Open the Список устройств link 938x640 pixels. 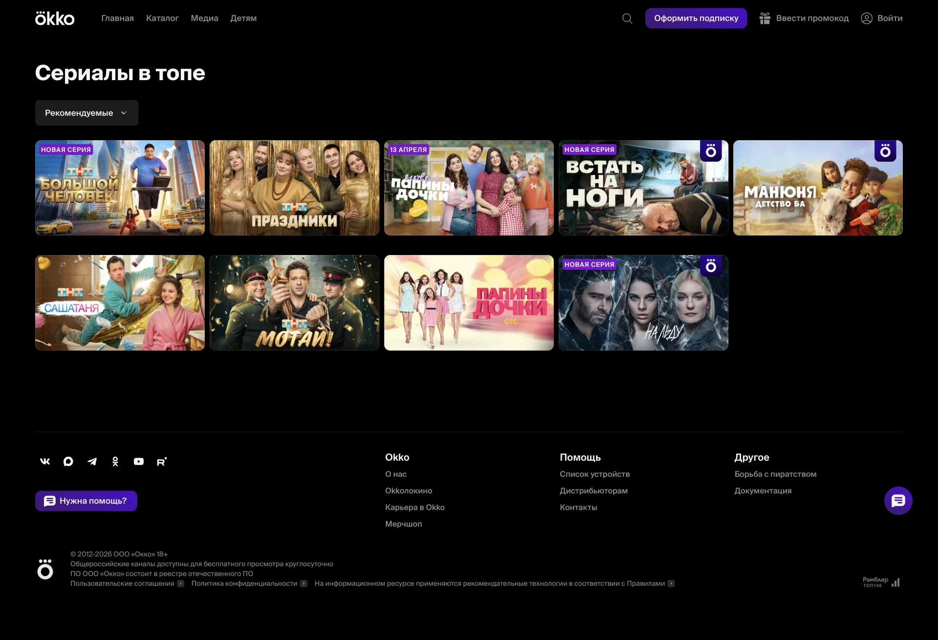(595, 474)
